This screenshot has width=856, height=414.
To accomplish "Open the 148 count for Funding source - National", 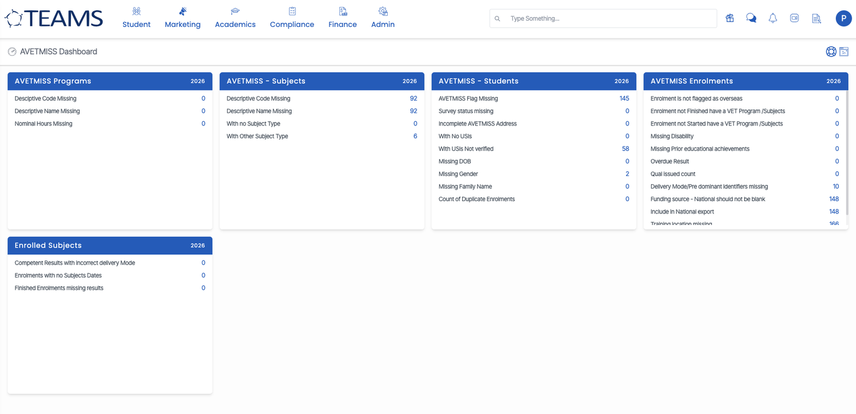I will click(834, 199).
